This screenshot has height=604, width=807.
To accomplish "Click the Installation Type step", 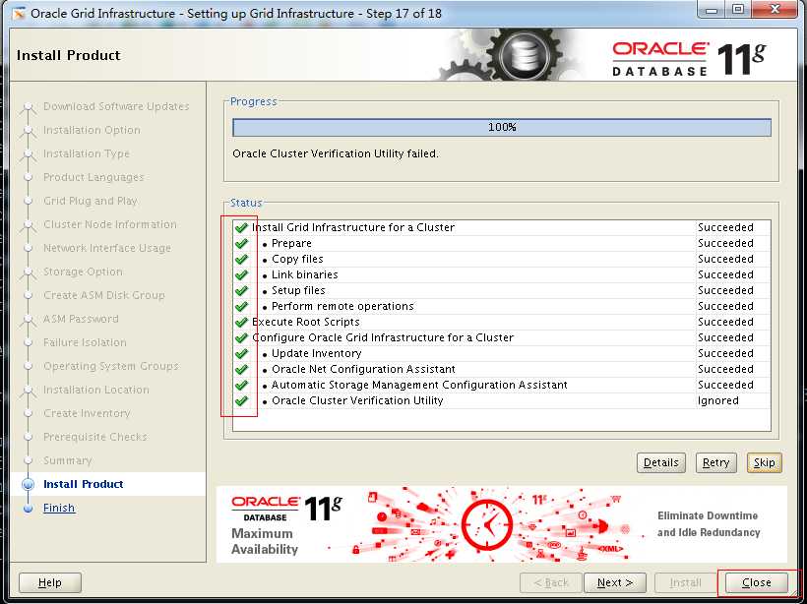I will coord(87,153).
